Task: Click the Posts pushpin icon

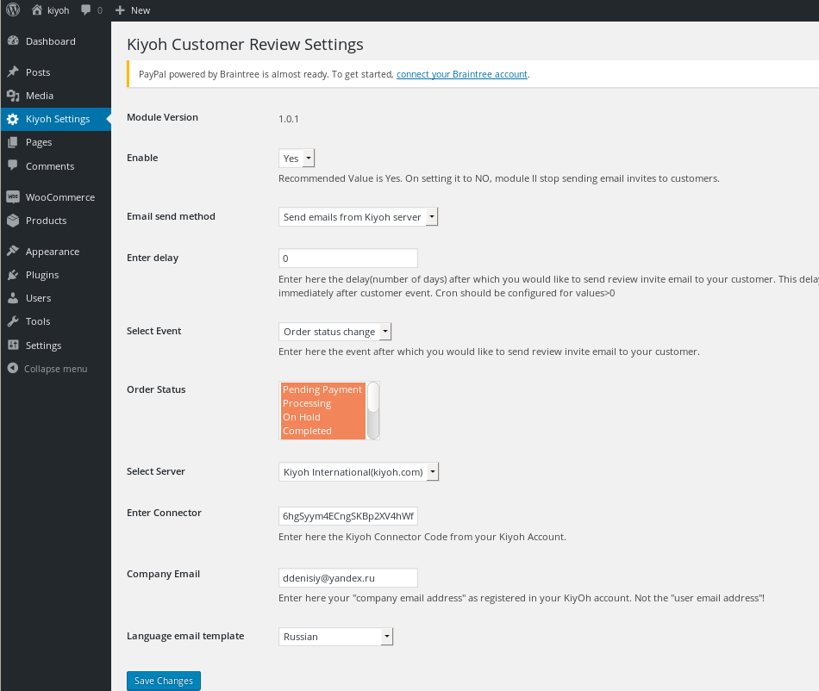Action: point(13,72)
